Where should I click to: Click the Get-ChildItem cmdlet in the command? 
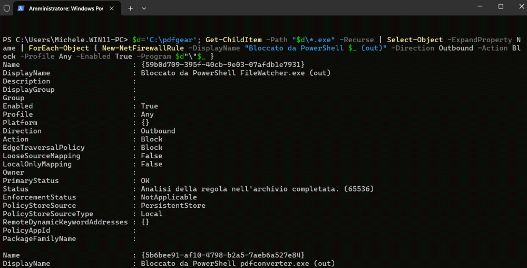coord(233,40)
